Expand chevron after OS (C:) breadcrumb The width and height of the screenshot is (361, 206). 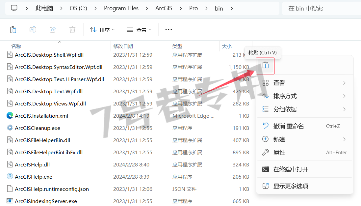[x=95, y=8]
